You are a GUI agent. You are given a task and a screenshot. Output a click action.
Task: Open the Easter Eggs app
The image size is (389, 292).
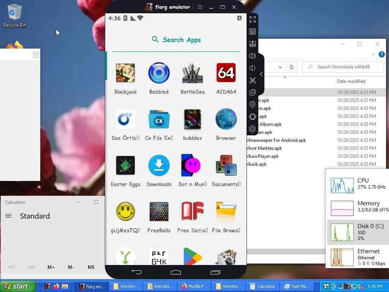125,165
